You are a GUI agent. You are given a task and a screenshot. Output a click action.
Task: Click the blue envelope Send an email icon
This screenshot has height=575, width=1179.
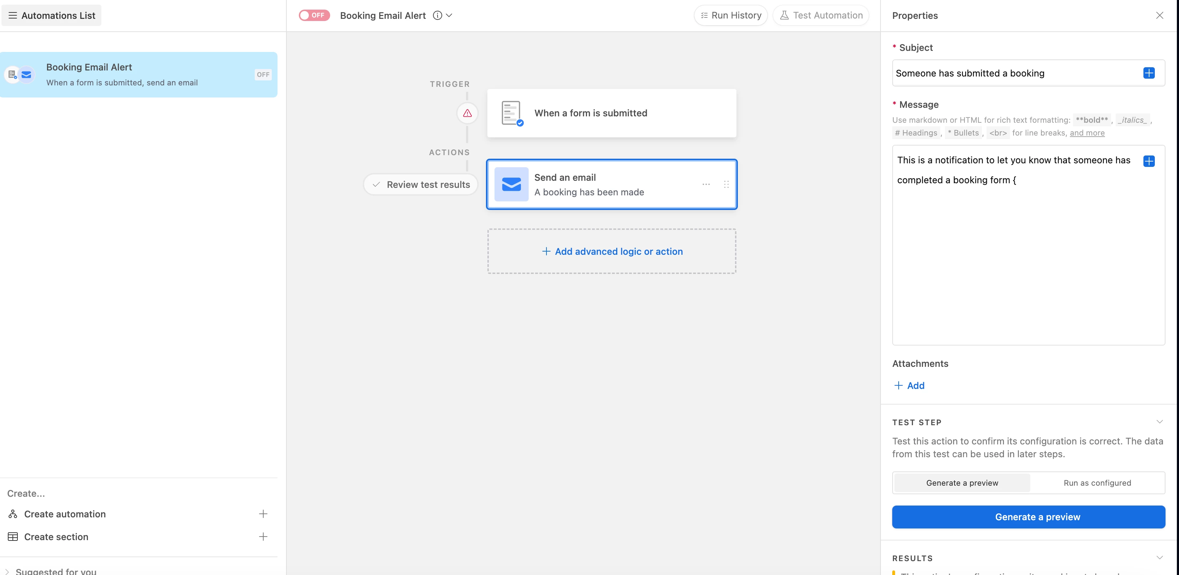click(511, 185)
